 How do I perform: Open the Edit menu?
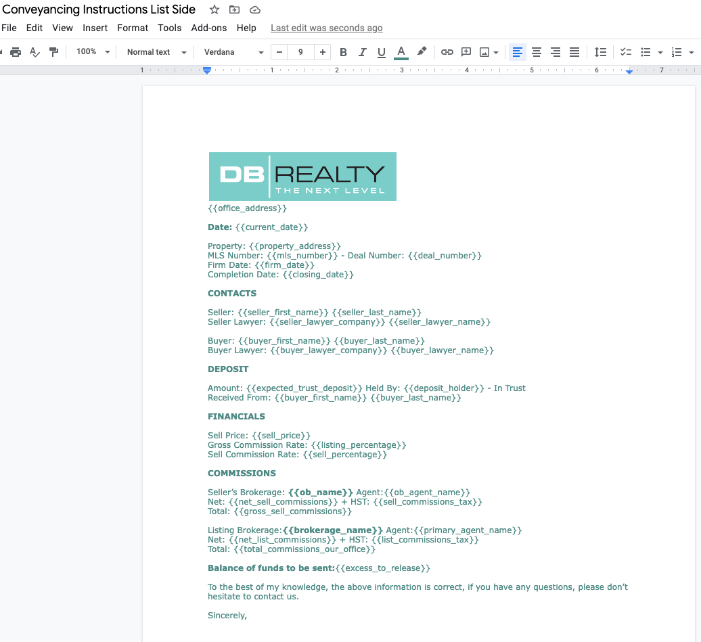tap(35, 28)
